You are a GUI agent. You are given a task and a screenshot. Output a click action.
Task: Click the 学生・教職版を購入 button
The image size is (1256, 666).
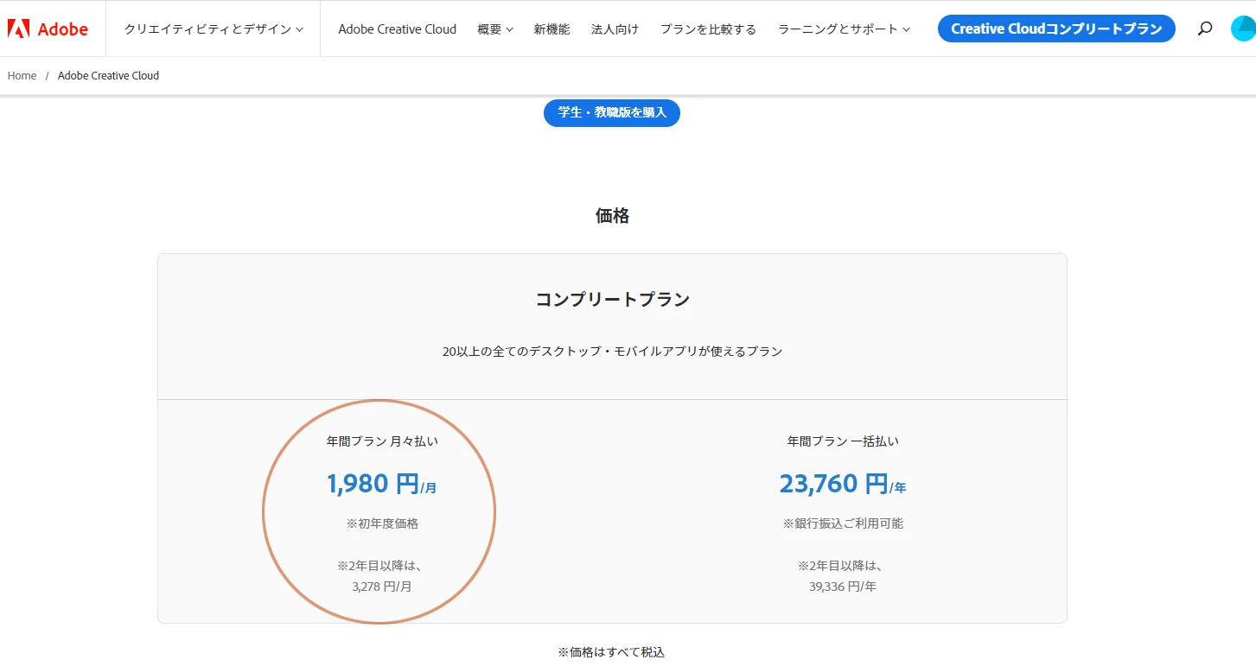[612, 112]
